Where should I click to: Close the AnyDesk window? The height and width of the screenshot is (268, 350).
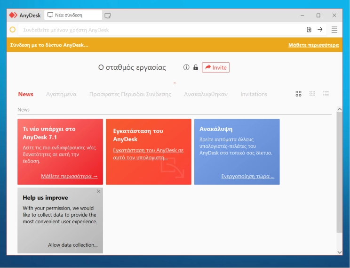(334, 16)
